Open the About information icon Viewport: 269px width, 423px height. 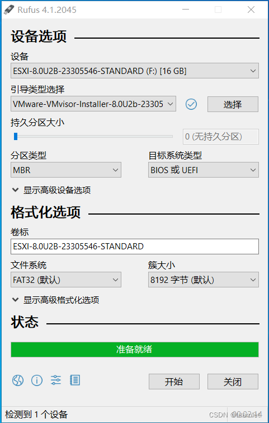point(37,380)
